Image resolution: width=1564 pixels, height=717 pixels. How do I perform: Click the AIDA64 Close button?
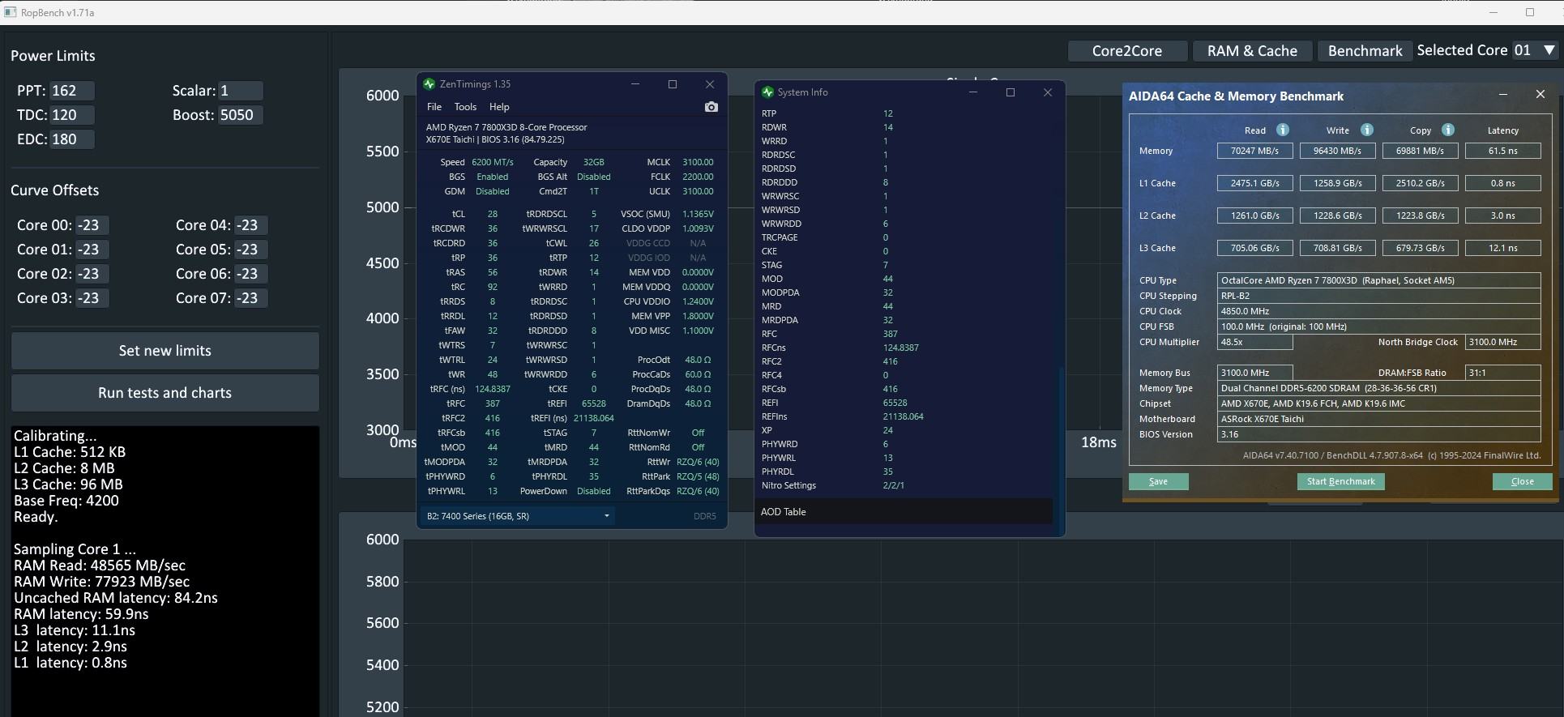point(1522,481)
